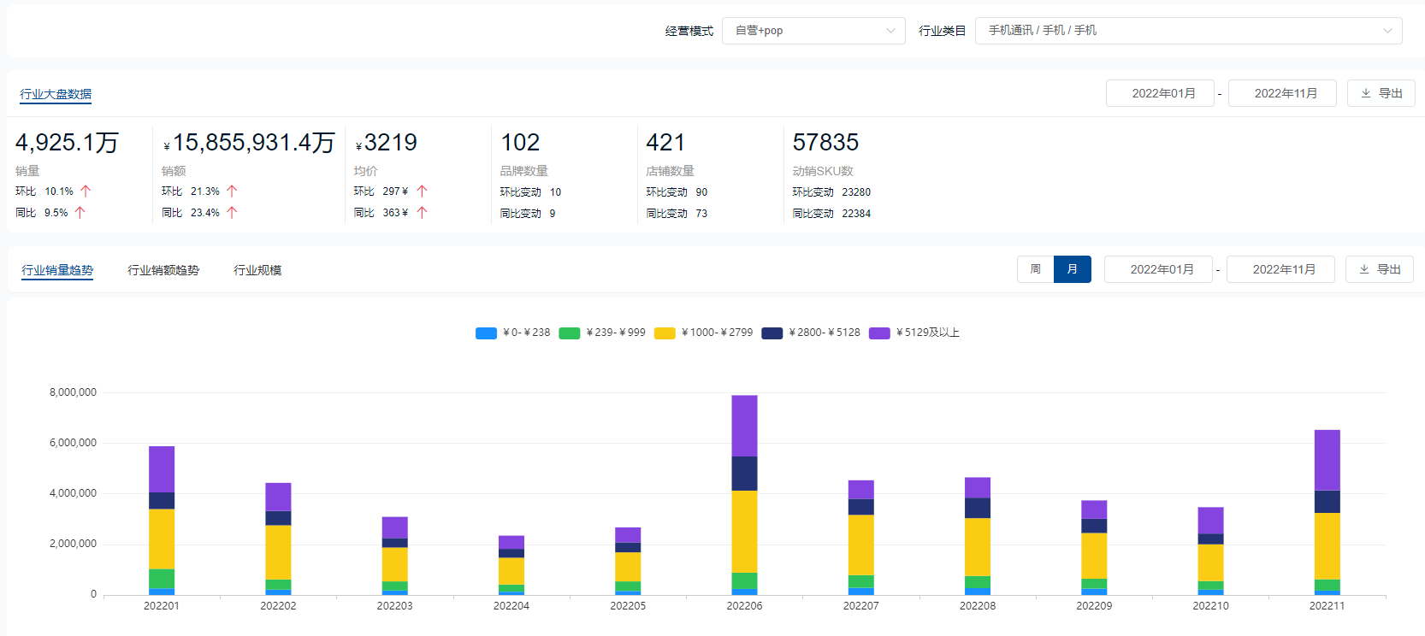The height and width of the screenshot is (636, 1425).
Task: Switch chart granularity to 周
Action: coord(1035,269)
